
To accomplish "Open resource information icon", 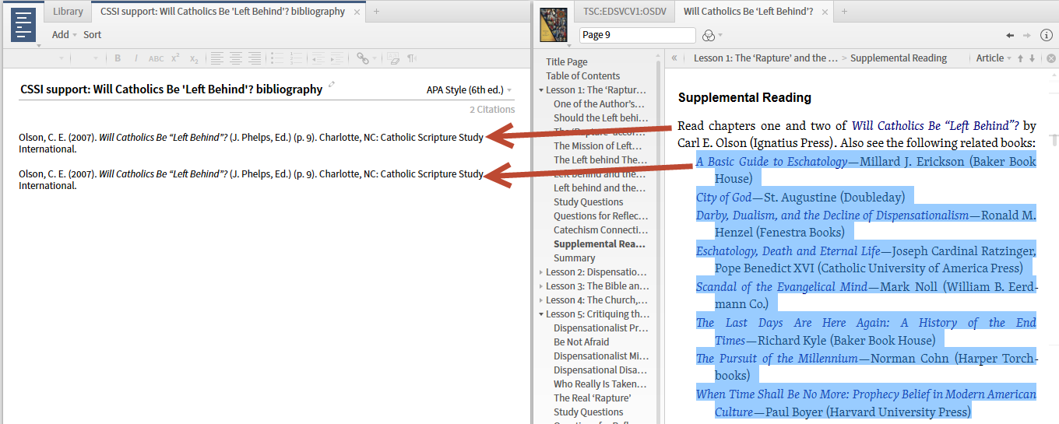I will click(1047, 35).
